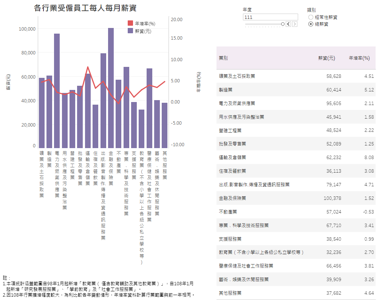
Task: Click the 運輸及倉儲業 bar in chart
Action: point(88,111)
